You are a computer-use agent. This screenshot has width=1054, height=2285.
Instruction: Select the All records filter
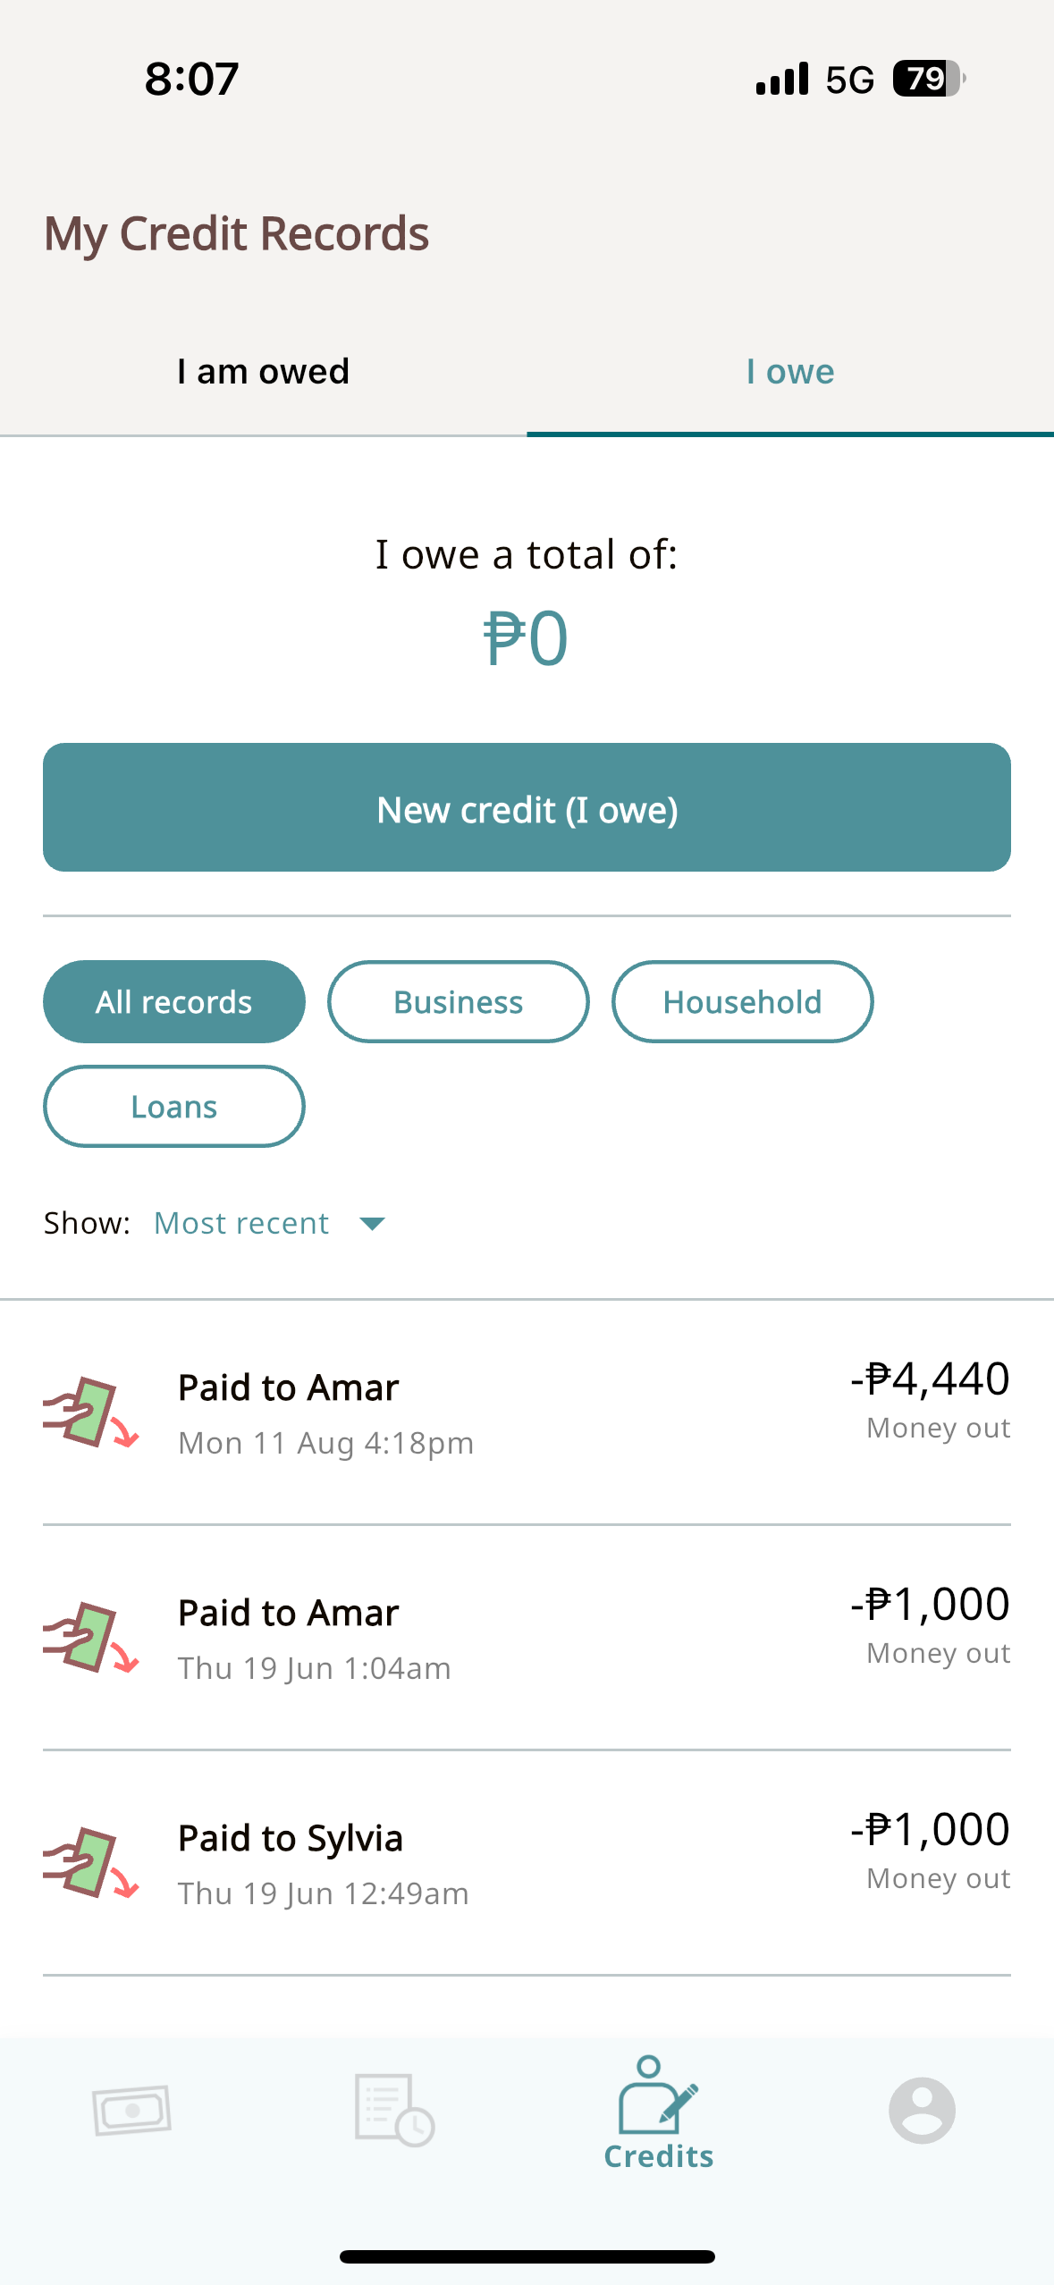(x=174, y=1002)
